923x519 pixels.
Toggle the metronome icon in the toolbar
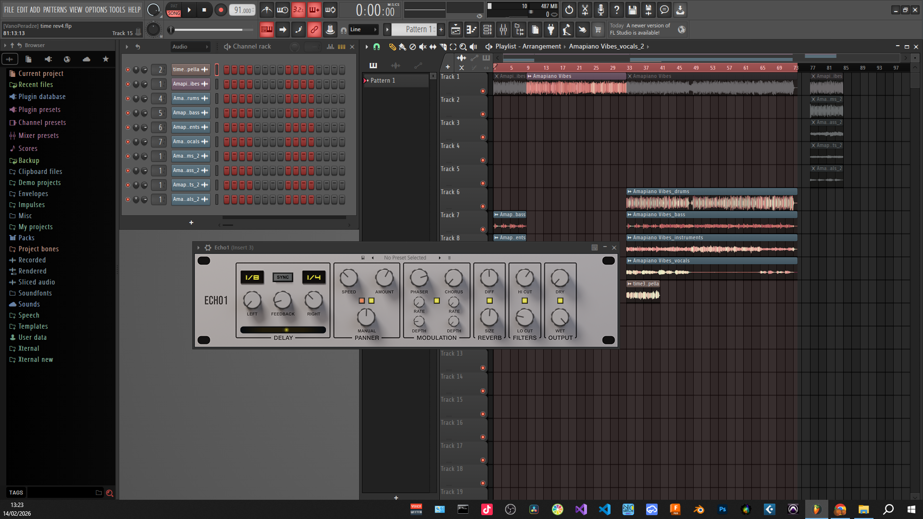click(x=267, y=10)
